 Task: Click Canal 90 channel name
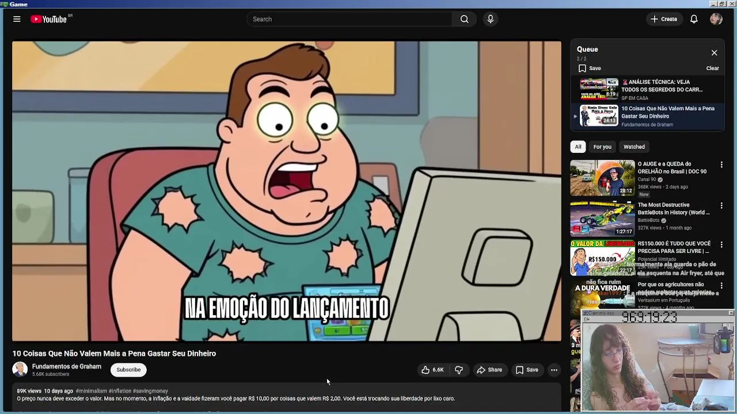tap(647, 179)
